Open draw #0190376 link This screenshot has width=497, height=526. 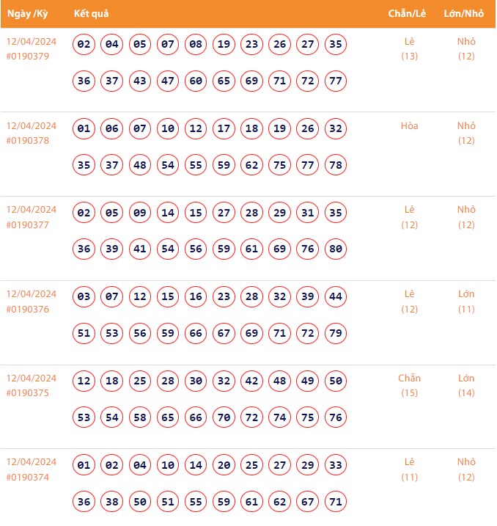pos(28,309)
